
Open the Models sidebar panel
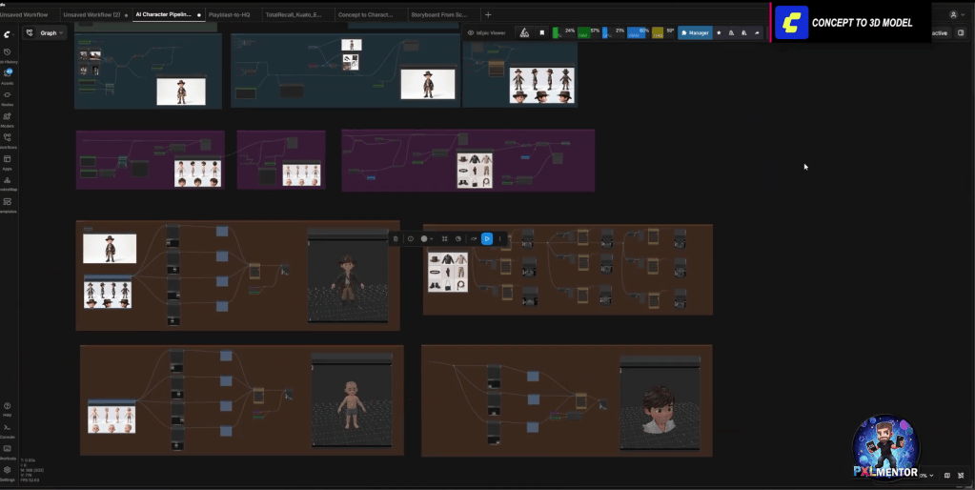point(8,119)
